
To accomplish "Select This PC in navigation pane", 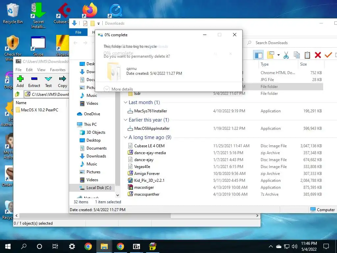I will 90,124.
